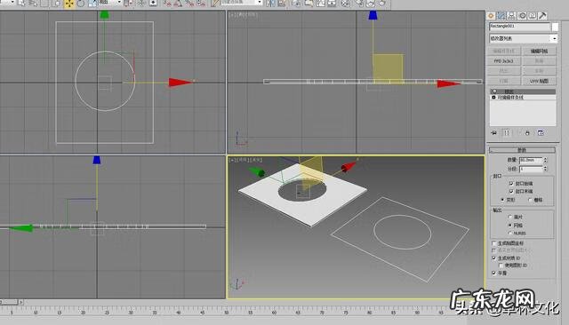This screenshot has width=569, height=325.
Task: Click the 分段 segments value field
Action: 531,170
